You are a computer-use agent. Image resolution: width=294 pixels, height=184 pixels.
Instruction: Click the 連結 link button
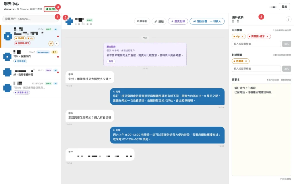point(159,21)
